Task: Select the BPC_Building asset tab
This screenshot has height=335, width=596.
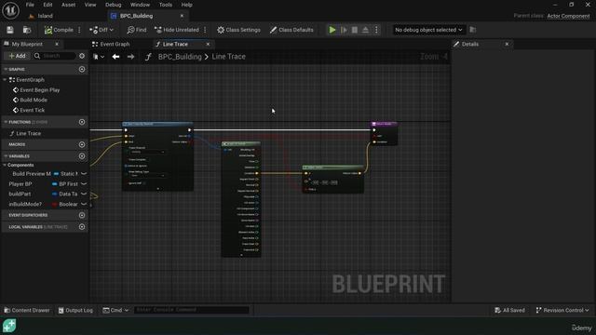Action: pos(137,16)
